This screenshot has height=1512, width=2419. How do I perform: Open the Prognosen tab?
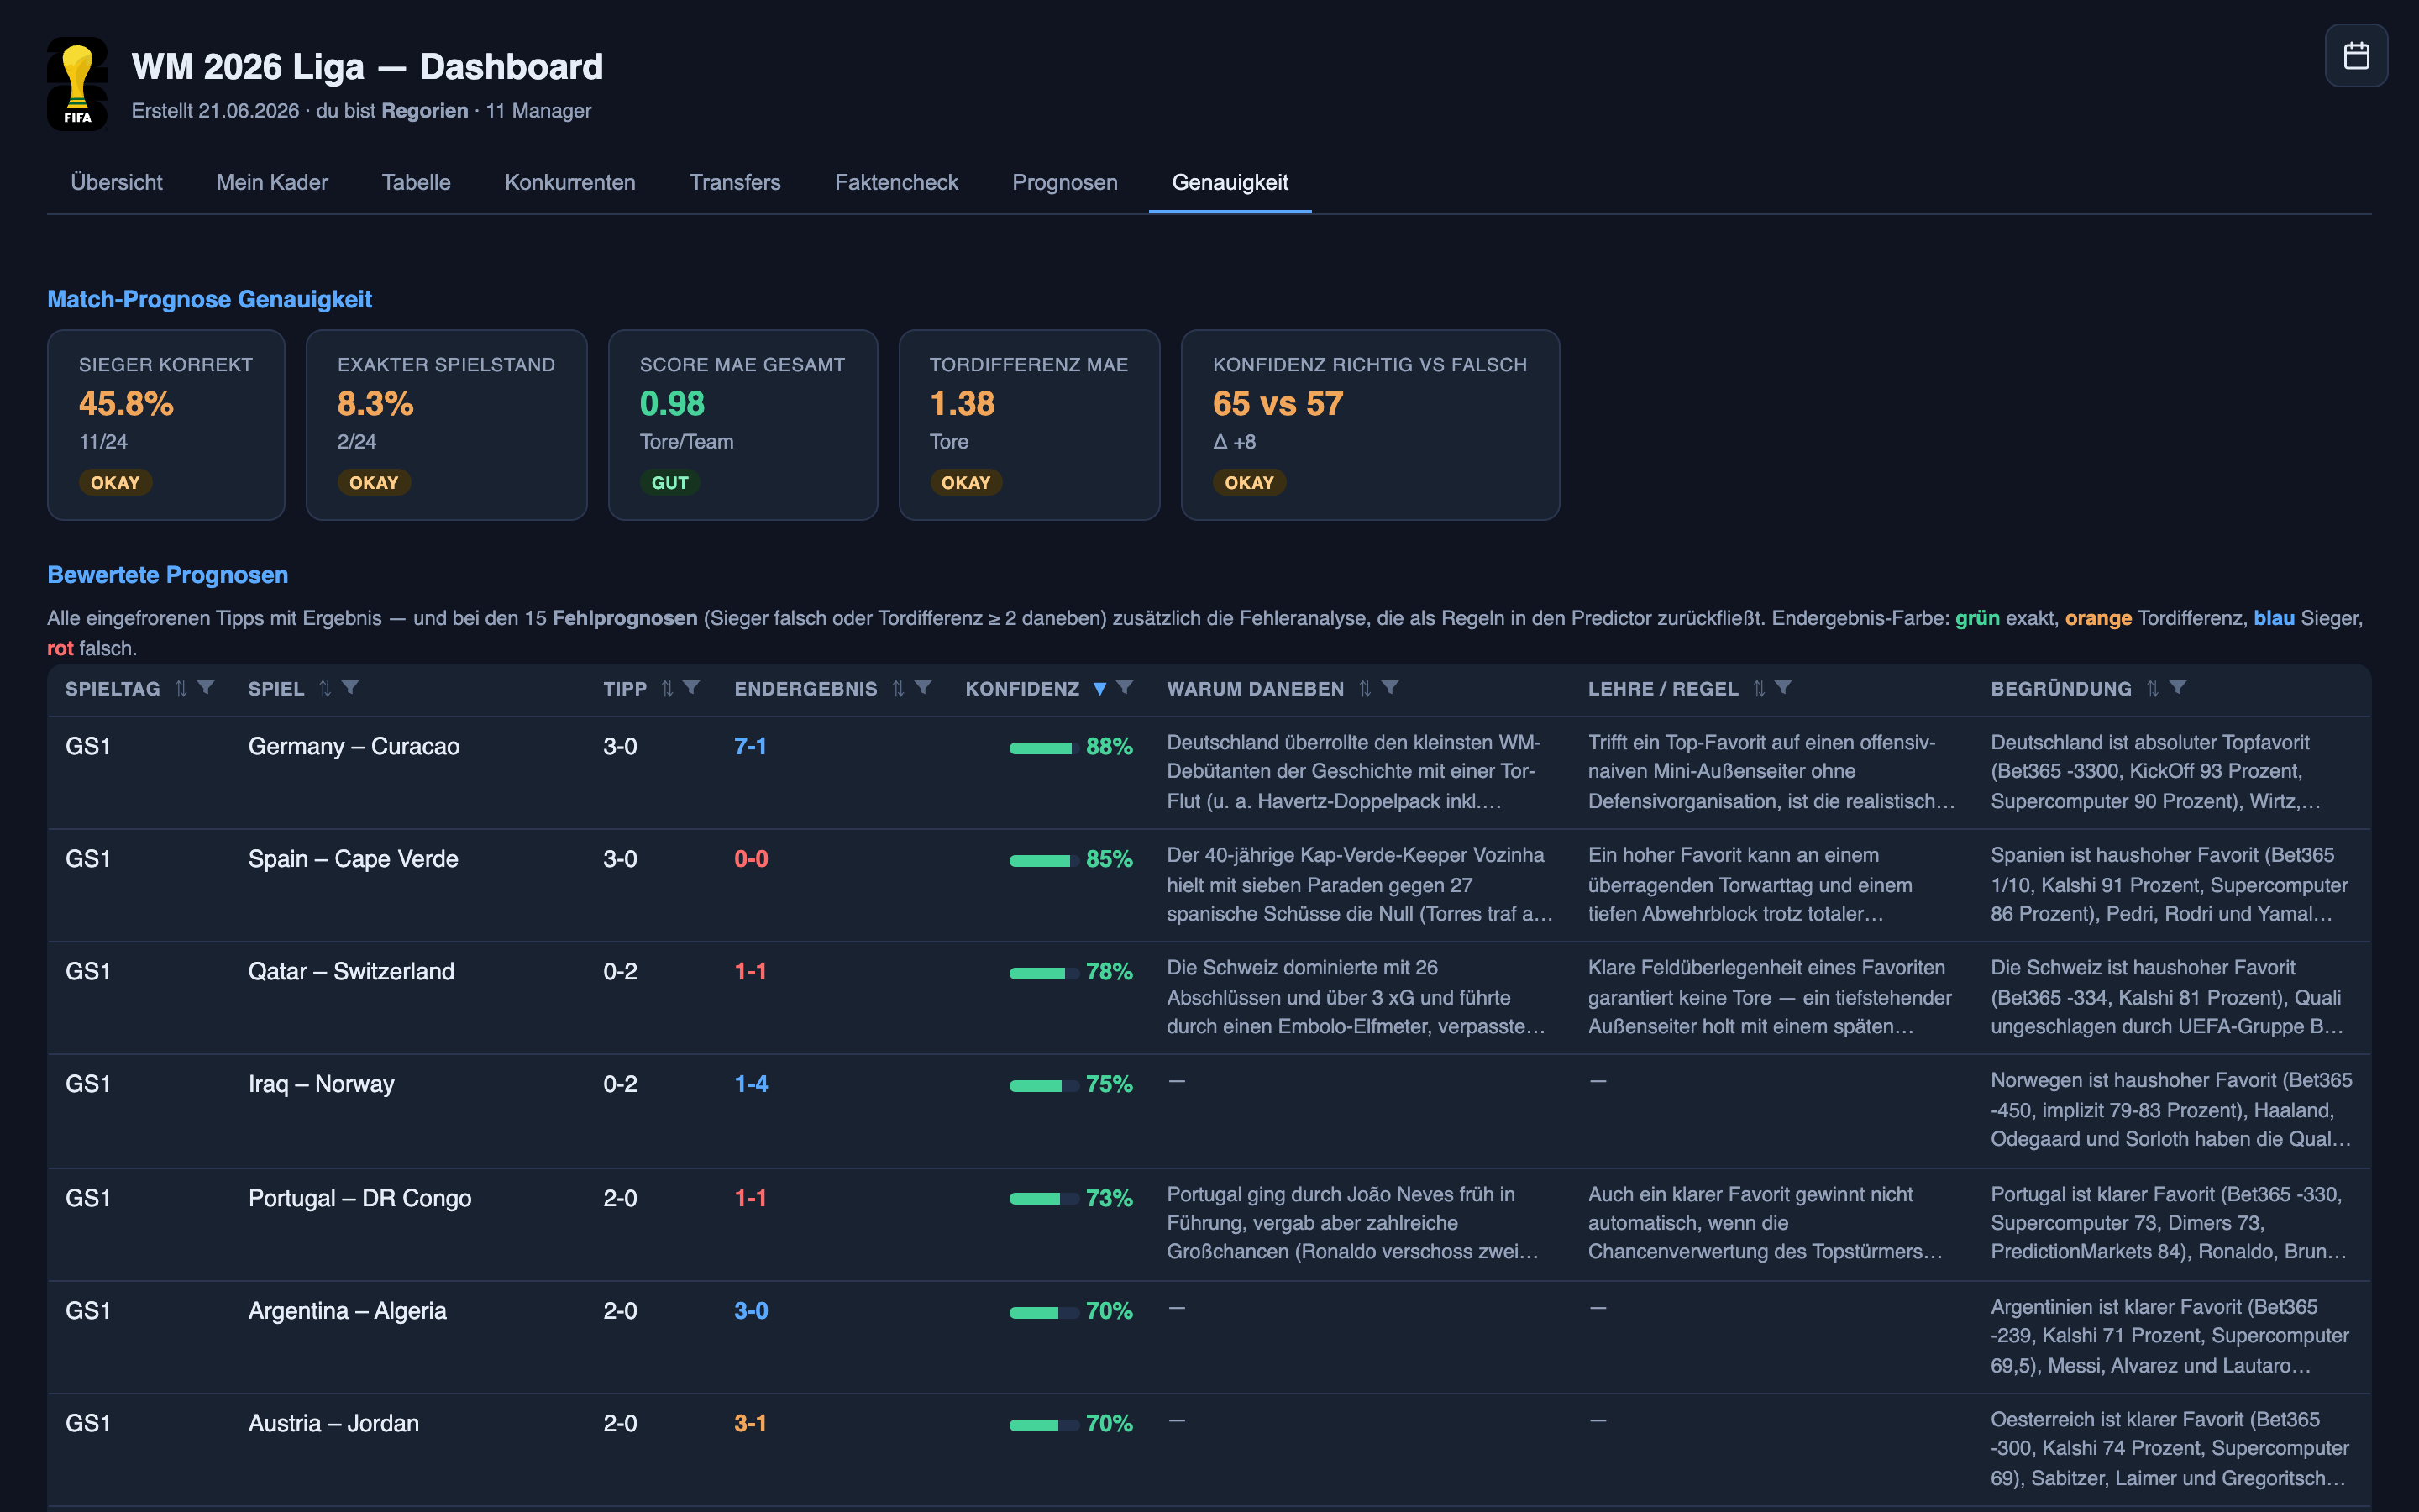click(1064, 182)
